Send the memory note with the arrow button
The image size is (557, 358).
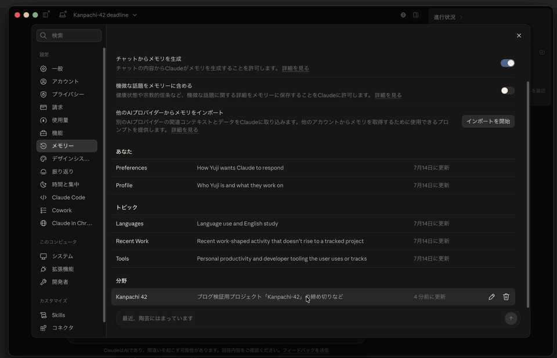(511, 318)
